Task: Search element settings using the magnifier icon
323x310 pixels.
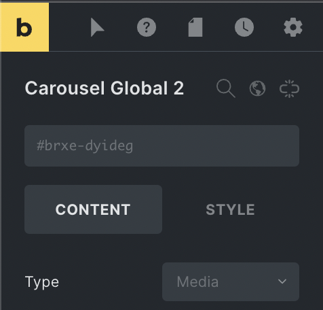Action: pos(226,88)
